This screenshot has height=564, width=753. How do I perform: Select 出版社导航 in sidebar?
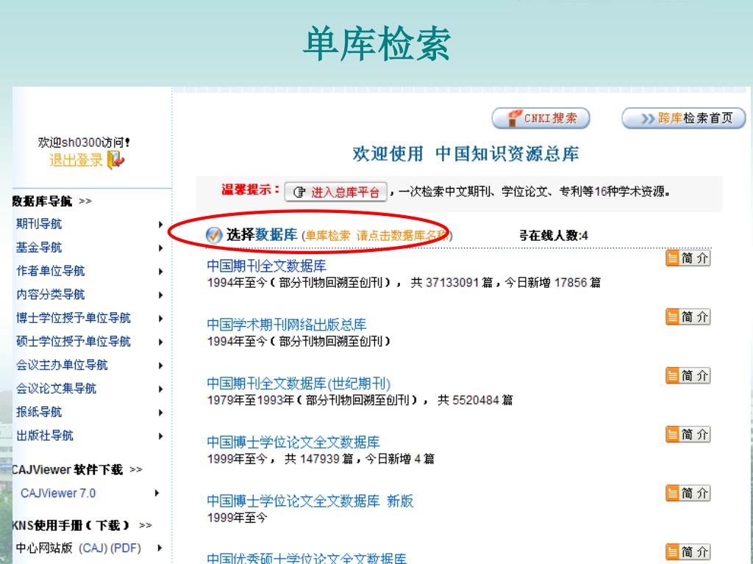45,435
